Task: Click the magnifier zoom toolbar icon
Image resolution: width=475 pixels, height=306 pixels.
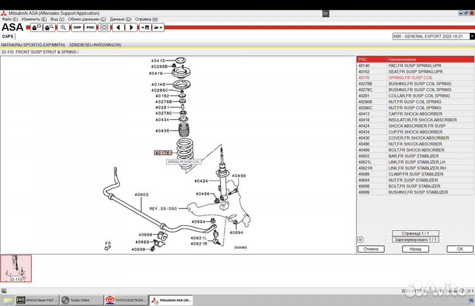Action: click(x=63, y=28)
